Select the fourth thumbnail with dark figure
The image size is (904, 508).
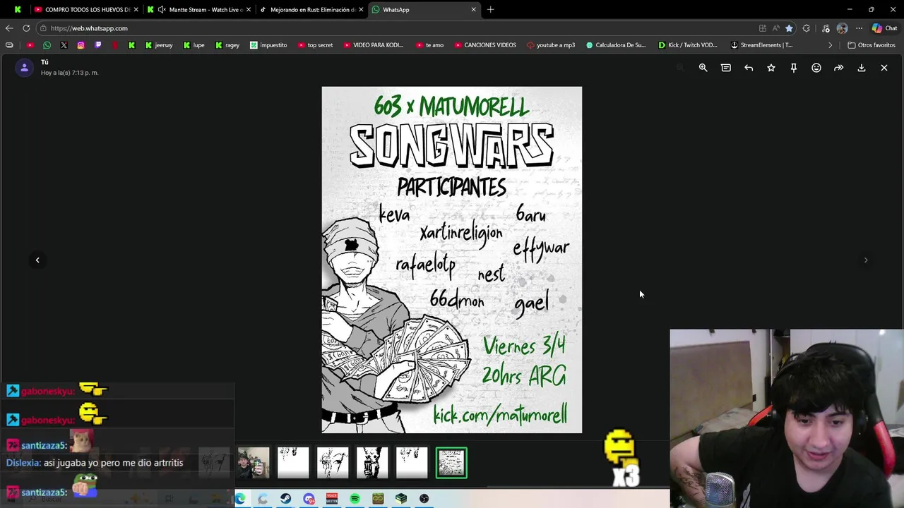(x=372, y=463)
